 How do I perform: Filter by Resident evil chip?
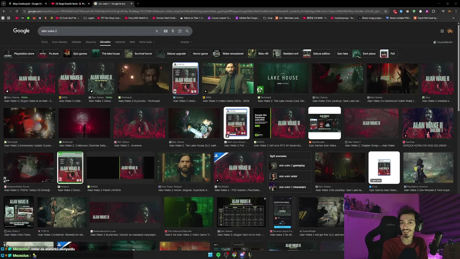point(286,54)
